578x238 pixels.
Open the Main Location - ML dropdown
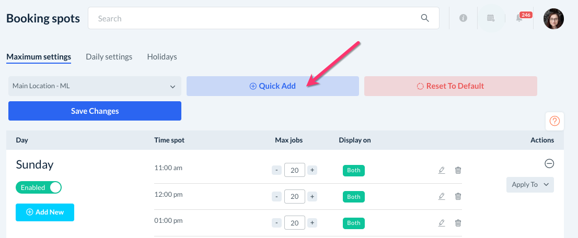pyautogui.click(x=95, y=86)
